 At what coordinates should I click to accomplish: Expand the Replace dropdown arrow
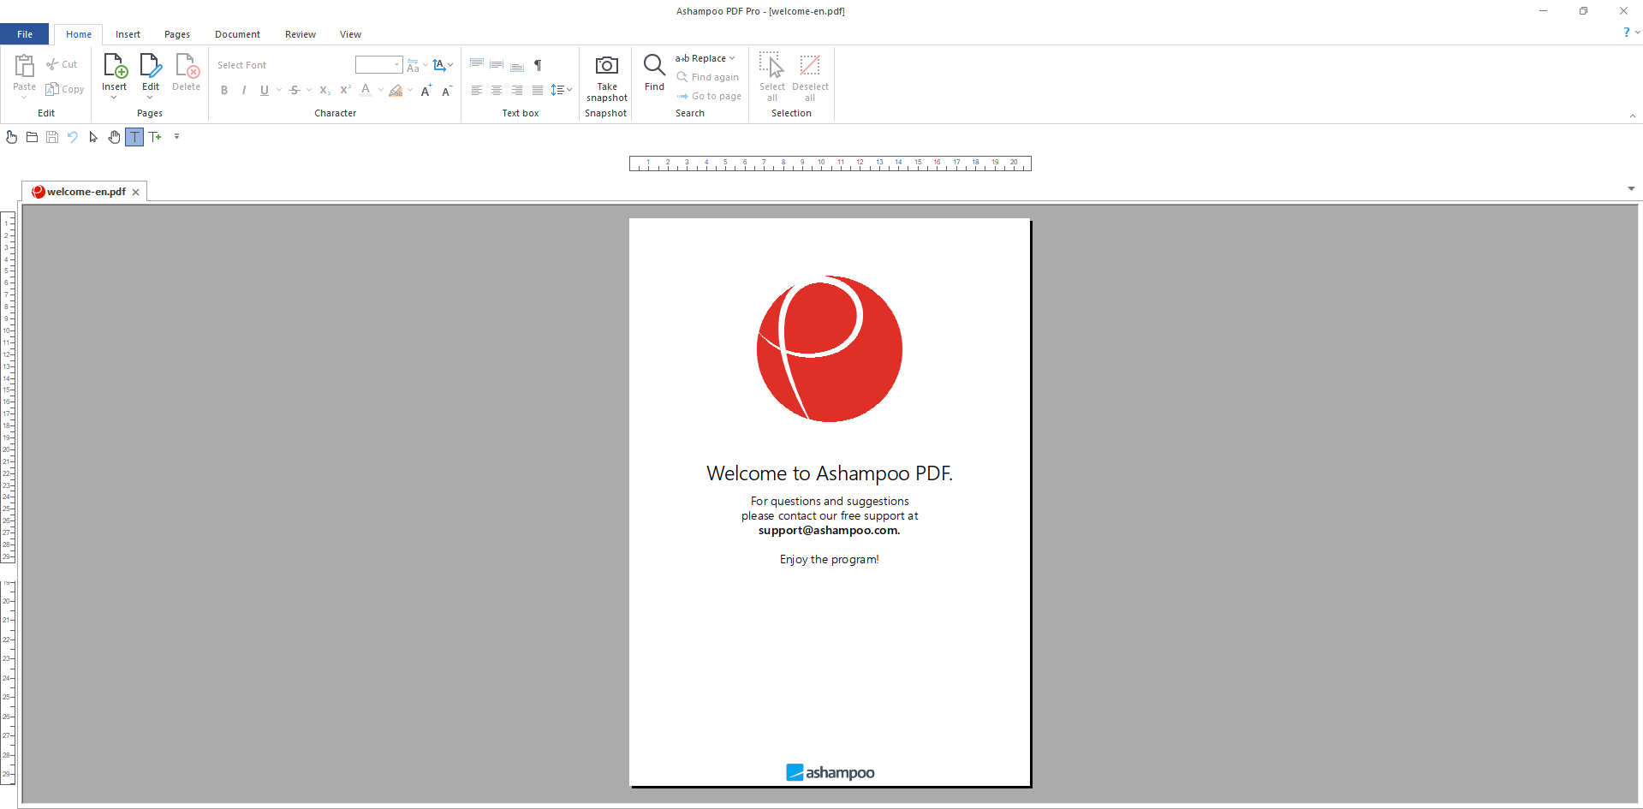point(732,58)
